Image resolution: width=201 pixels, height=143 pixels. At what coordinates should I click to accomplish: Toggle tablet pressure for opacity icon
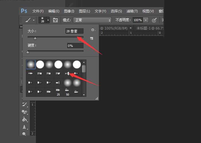point(154,20)
